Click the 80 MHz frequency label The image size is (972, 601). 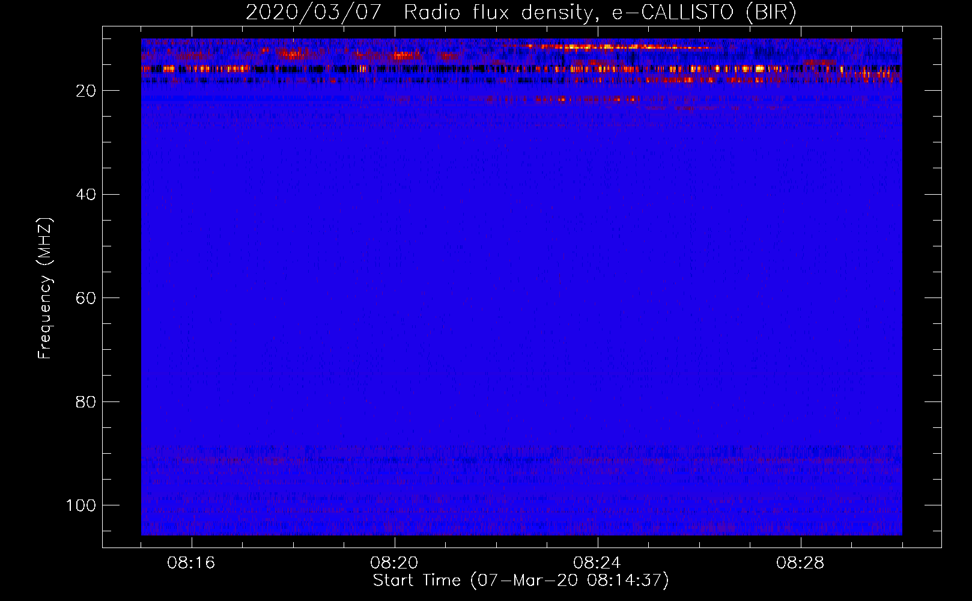[x=86, y=402]
